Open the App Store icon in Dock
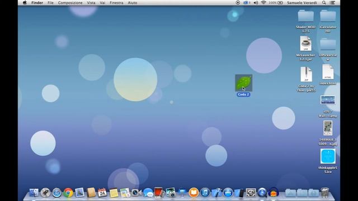The height and width of the screenshot is (201, 358). pyautogui.click(x=228, y=193)
